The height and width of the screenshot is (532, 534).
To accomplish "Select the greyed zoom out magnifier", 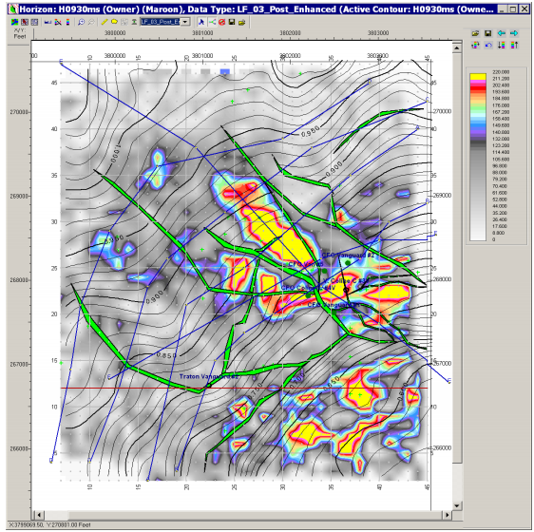I will click(x=91, y=22).
